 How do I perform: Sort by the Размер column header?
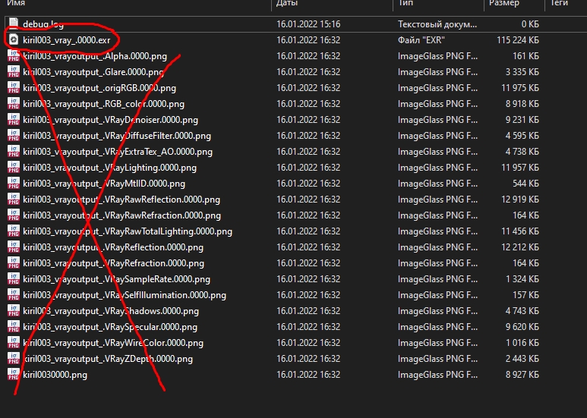(504, 4)
